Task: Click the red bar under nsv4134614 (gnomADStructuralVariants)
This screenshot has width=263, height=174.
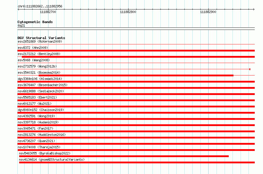Action: (x=137, y=162)
